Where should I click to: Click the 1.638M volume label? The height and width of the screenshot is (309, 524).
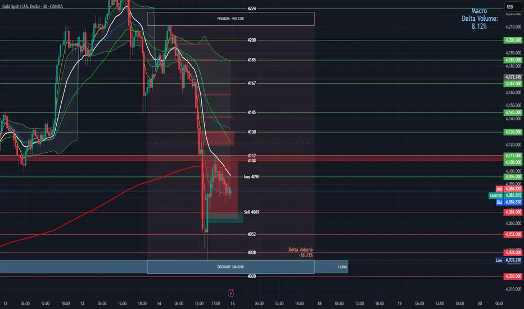point(342,267)
